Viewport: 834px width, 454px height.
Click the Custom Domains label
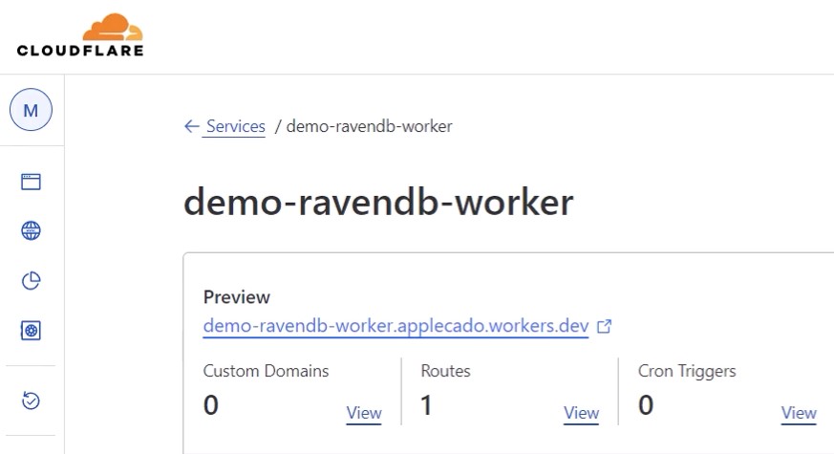tap(266, 371)
